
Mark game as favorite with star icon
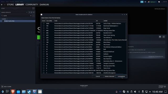164,37
